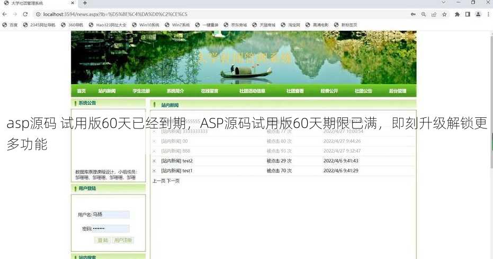Submit login with 登陆 button
The height and width of the screenshot is (259, 493).
point(103,240)
